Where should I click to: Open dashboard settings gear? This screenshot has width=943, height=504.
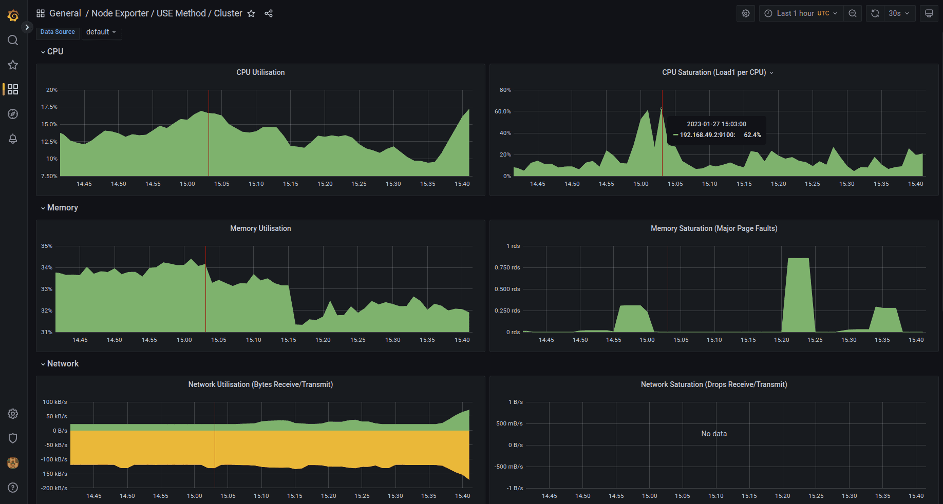point(746,13)
